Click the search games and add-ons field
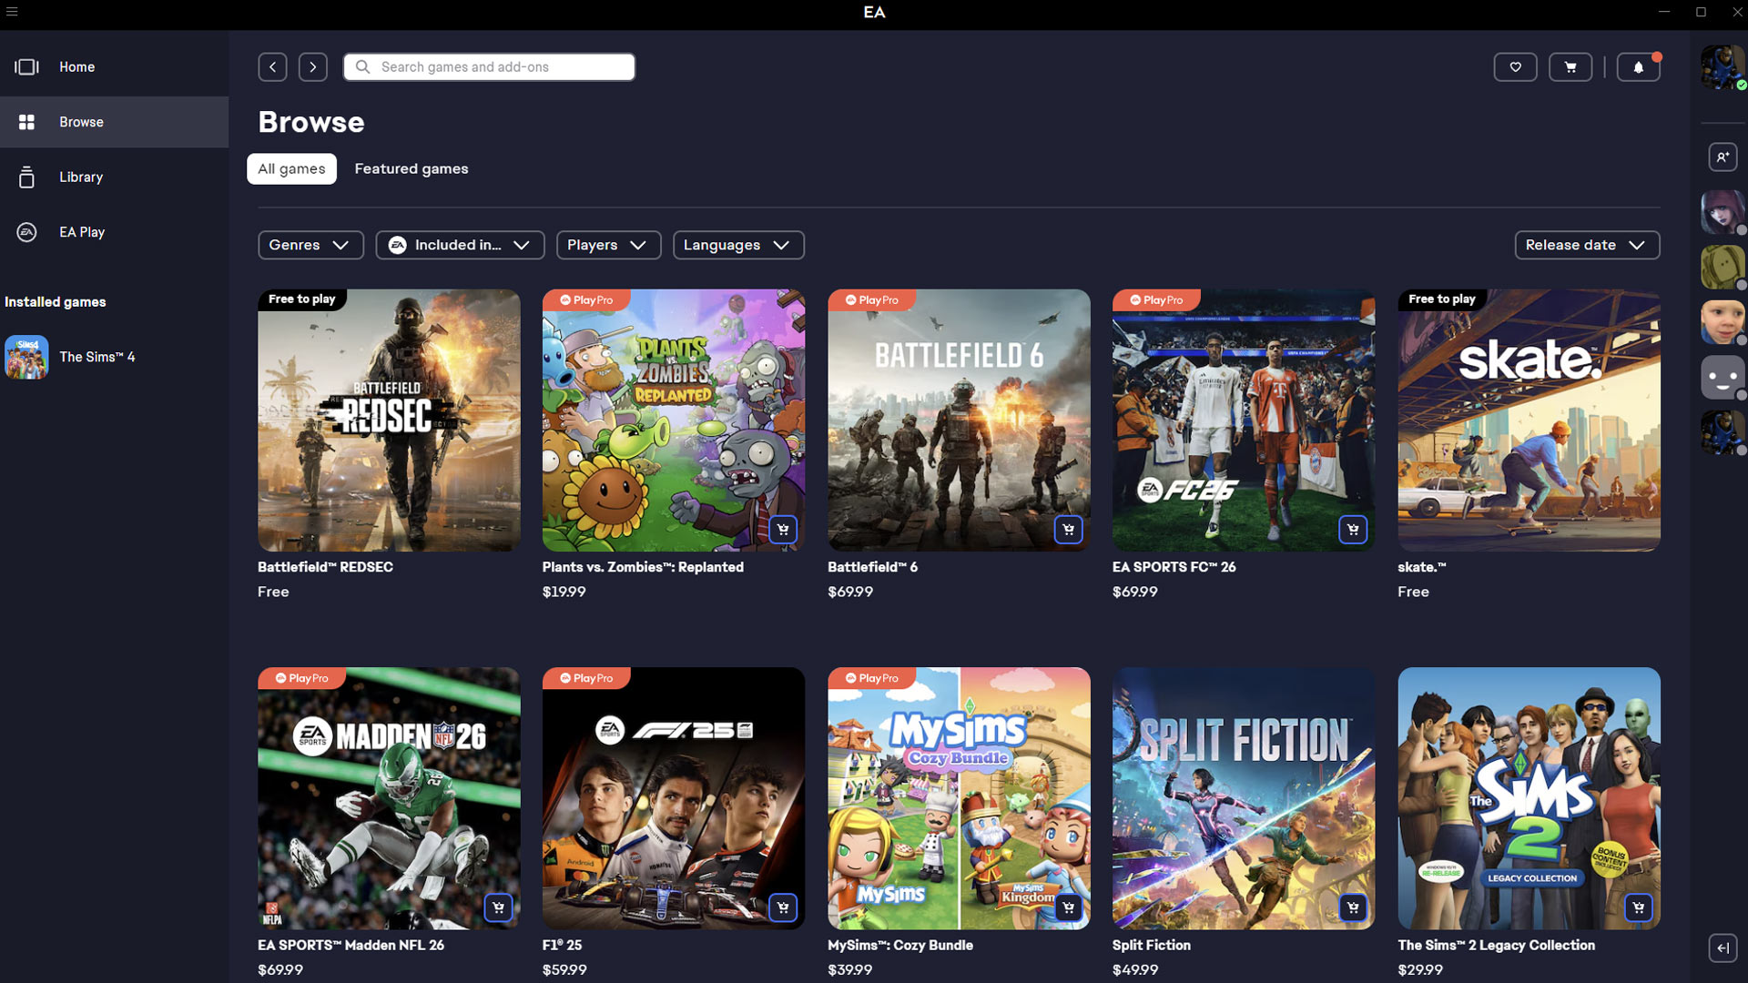This screenshot has height=983, width=1748. point(488,66)
